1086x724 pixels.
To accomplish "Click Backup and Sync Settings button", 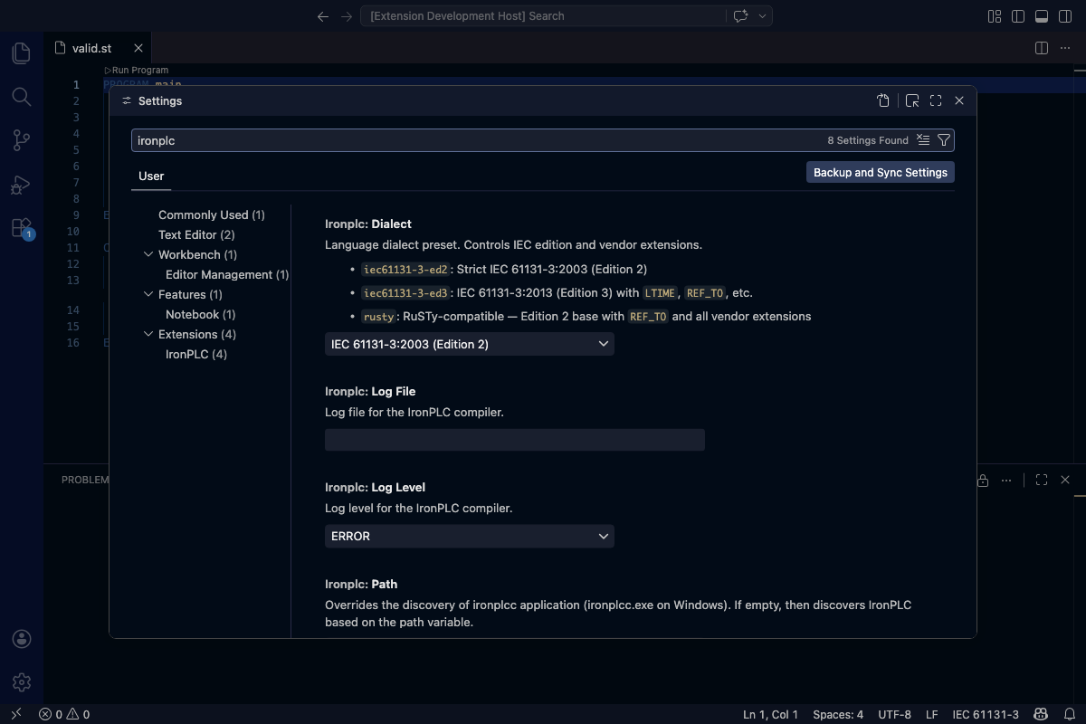I will point(881,172).
